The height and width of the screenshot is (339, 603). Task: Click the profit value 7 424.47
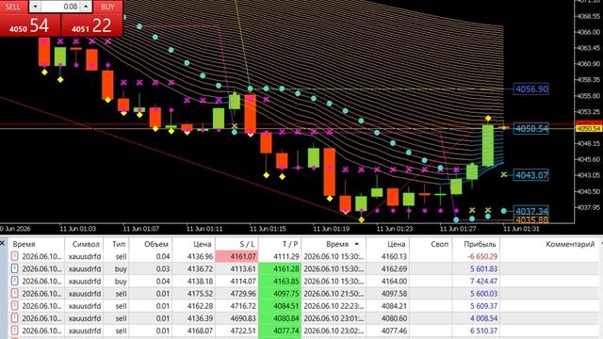pos(483,281)
